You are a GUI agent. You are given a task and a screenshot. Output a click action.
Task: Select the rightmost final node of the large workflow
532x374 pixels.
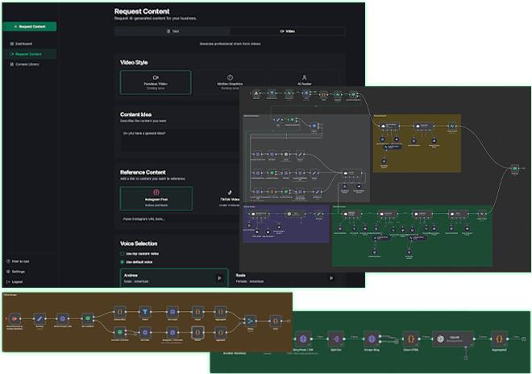515,168
